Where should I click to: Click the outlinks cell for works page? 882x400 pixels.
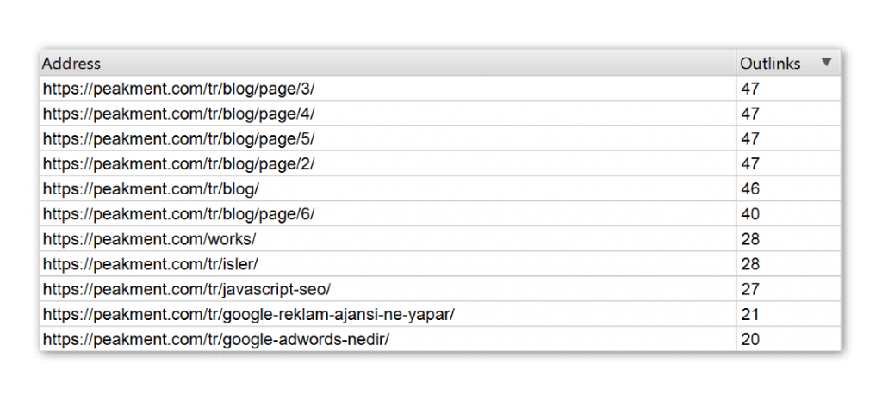pyautogui.click(x=750, y=239)
